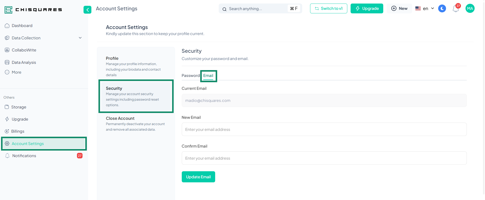Image resolution: width=485 pixels, height=200 pixels.
Task: Click the Update Email button
Action: [198, 177]
